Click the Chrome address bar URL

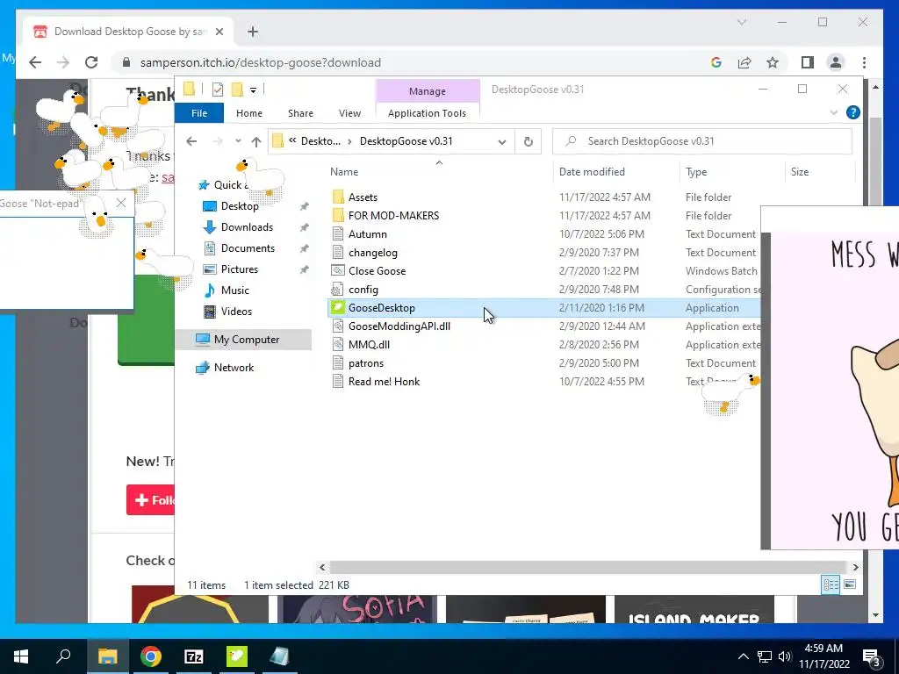[x=260, y=62]
